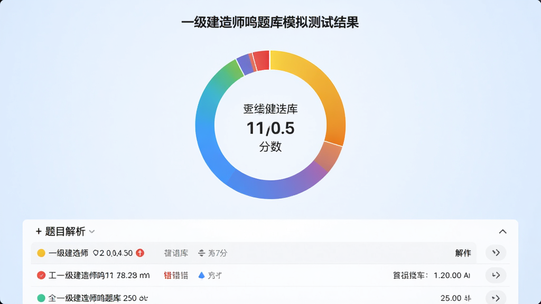Click the page title 一级建造师鸣题库模拟测试结果
Viewport: 541px width, 304px height.
(270, 22)
